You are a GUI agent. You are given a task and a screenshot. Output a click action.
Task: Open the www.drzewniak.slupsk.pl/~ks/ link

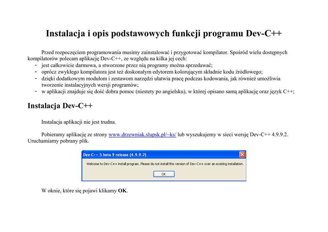[142, 135]
